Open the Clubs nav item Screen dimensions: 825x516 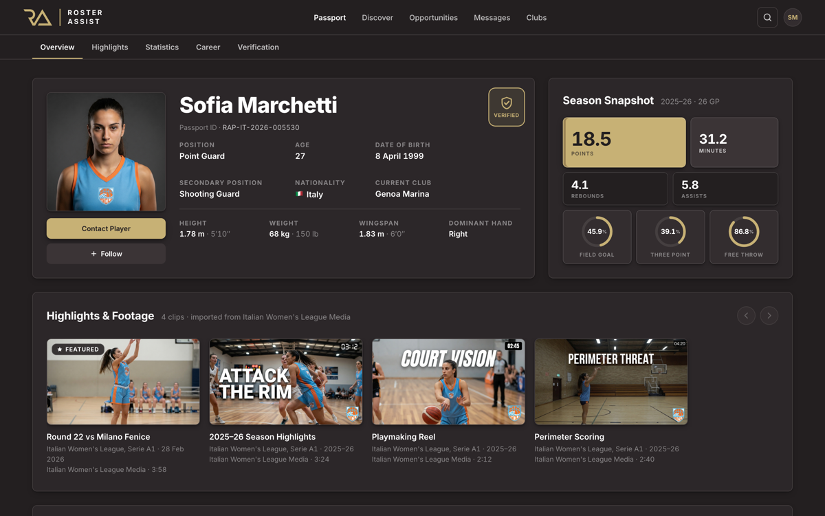[536, 17]
